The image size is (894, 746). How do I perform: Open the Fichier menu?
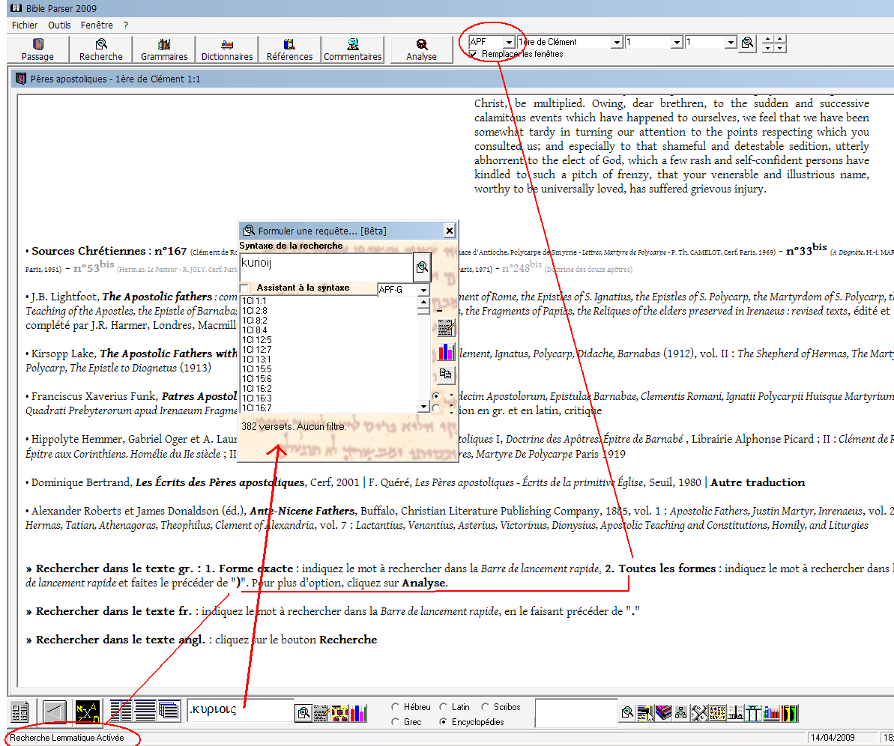25,25
